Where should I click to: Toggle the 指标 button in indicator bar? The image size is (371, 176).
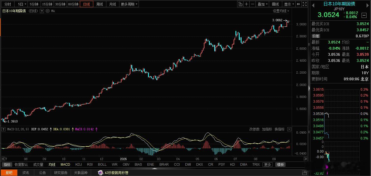click(7, 165)
